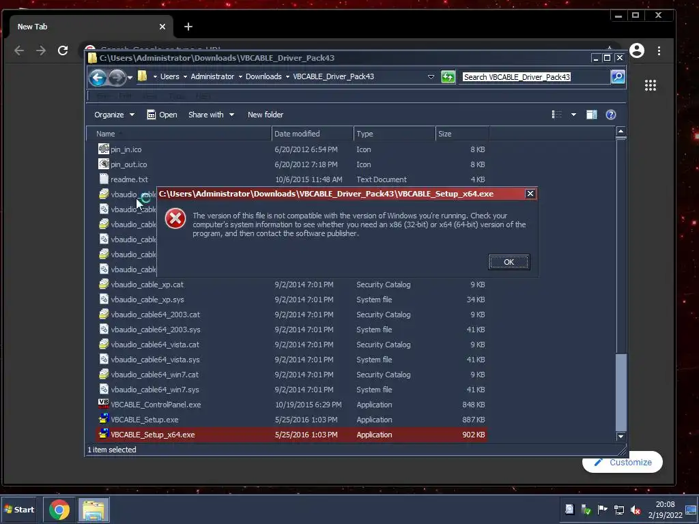Click the Explorer search magnifier icon

[618, 76]
